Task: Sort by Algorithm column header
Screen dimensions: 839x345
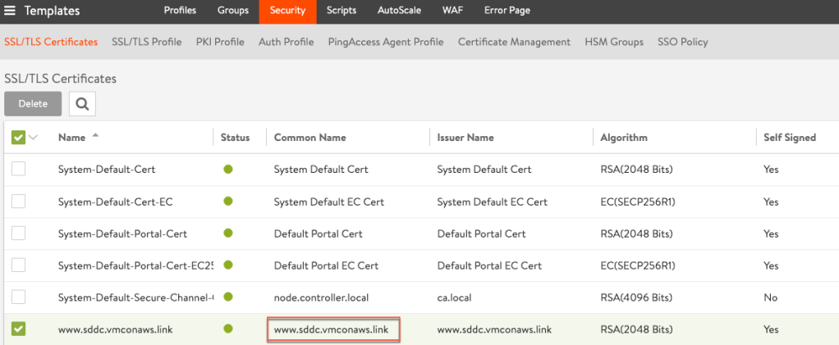Action: (x=624, y=138)
